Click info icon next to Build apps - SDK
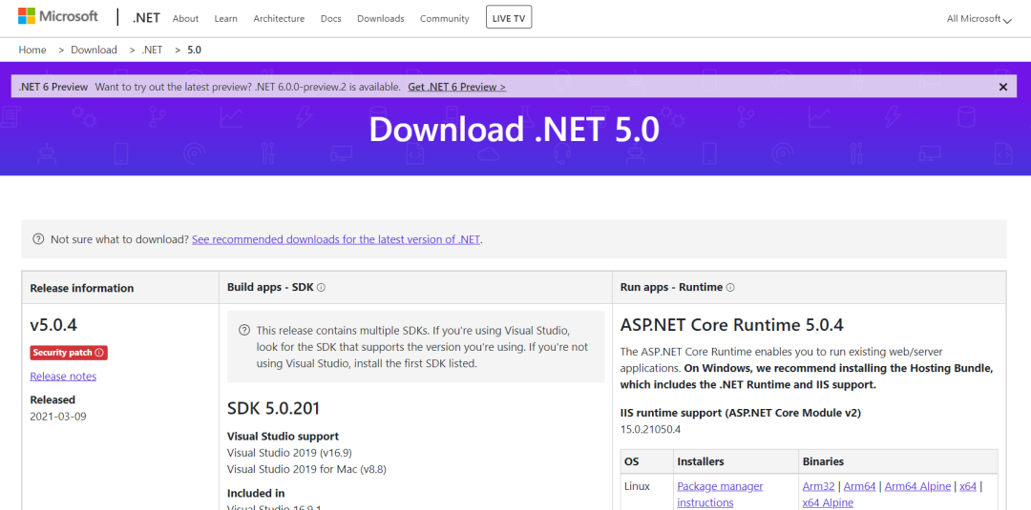The width and height of the screenshot is (1031, 510). [x=321, y=287]
